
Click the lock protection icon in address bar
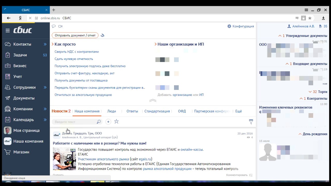click(303, 18)
